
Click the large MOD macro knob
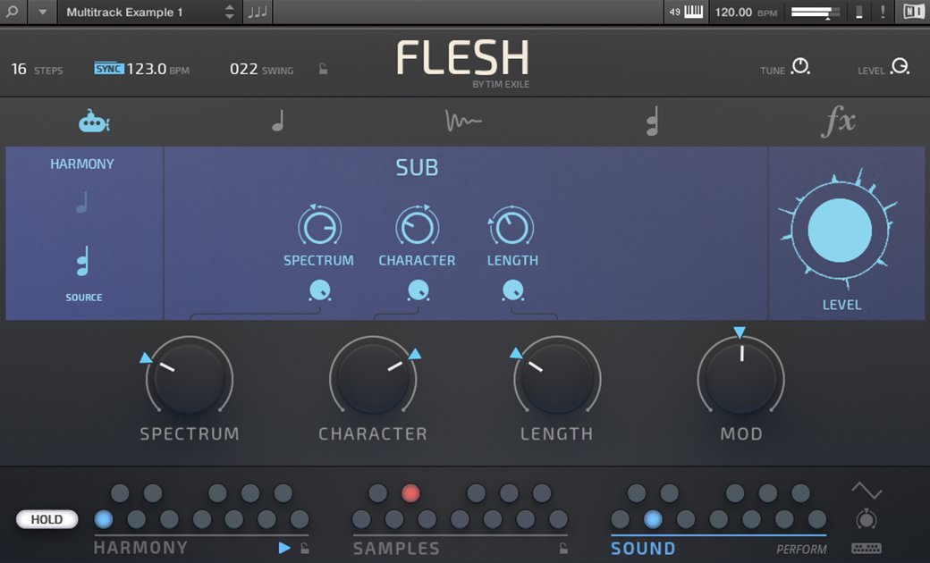point(740,378)
